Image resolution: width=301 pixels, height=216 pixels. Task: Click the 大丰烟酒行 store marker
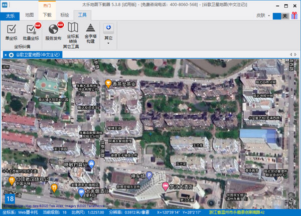(81, 192)
